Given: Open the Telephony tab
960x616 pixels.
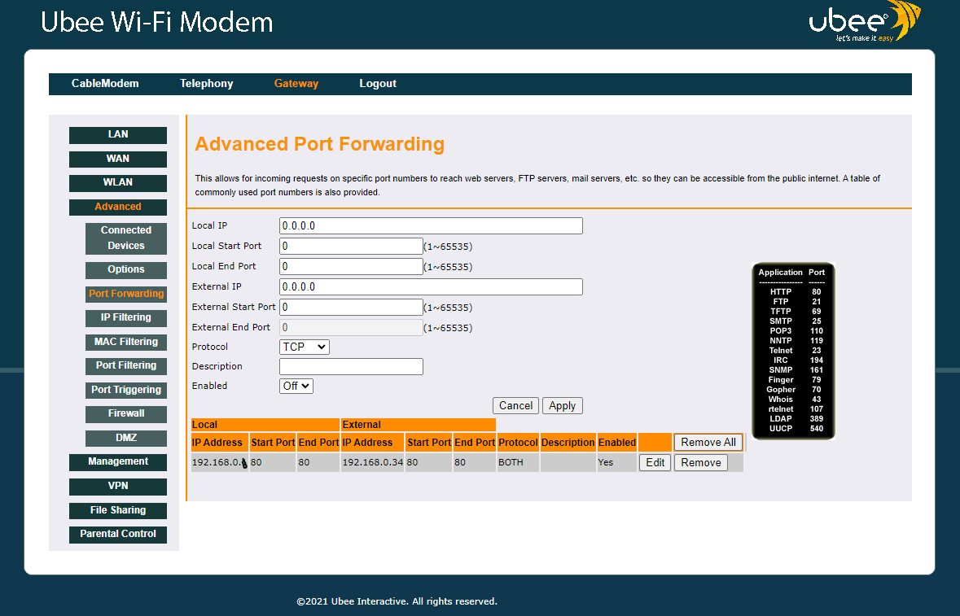Looking at the screenshot, I should [206, 84].
